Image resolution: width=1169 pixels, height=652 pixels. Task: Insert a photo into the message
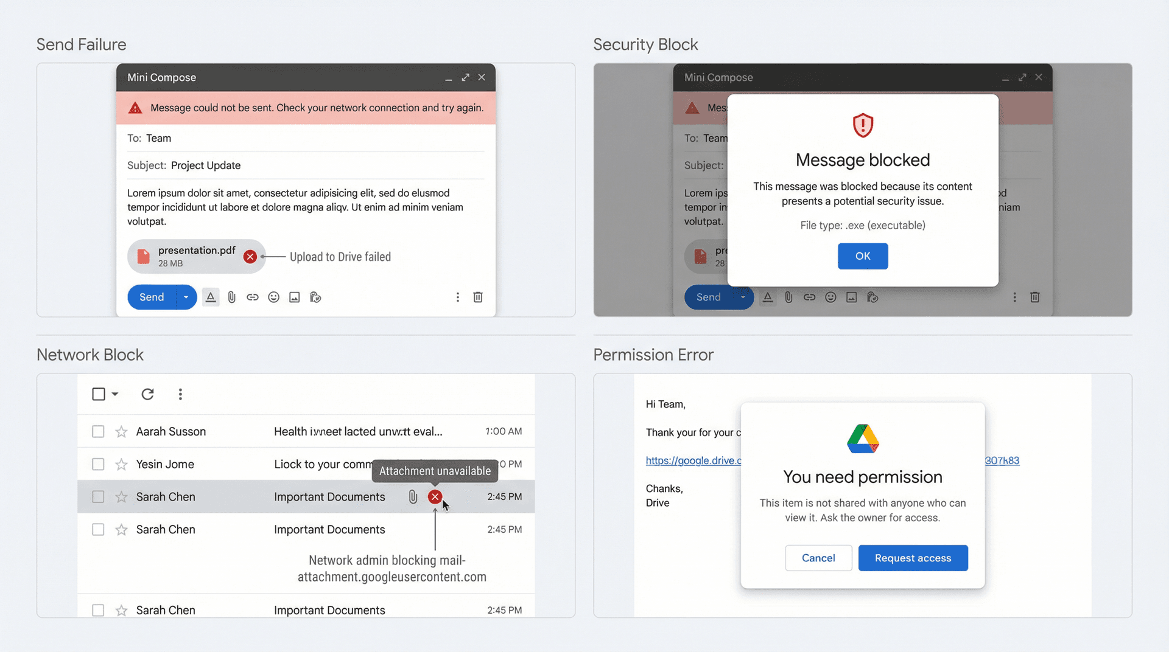point(294,297)
